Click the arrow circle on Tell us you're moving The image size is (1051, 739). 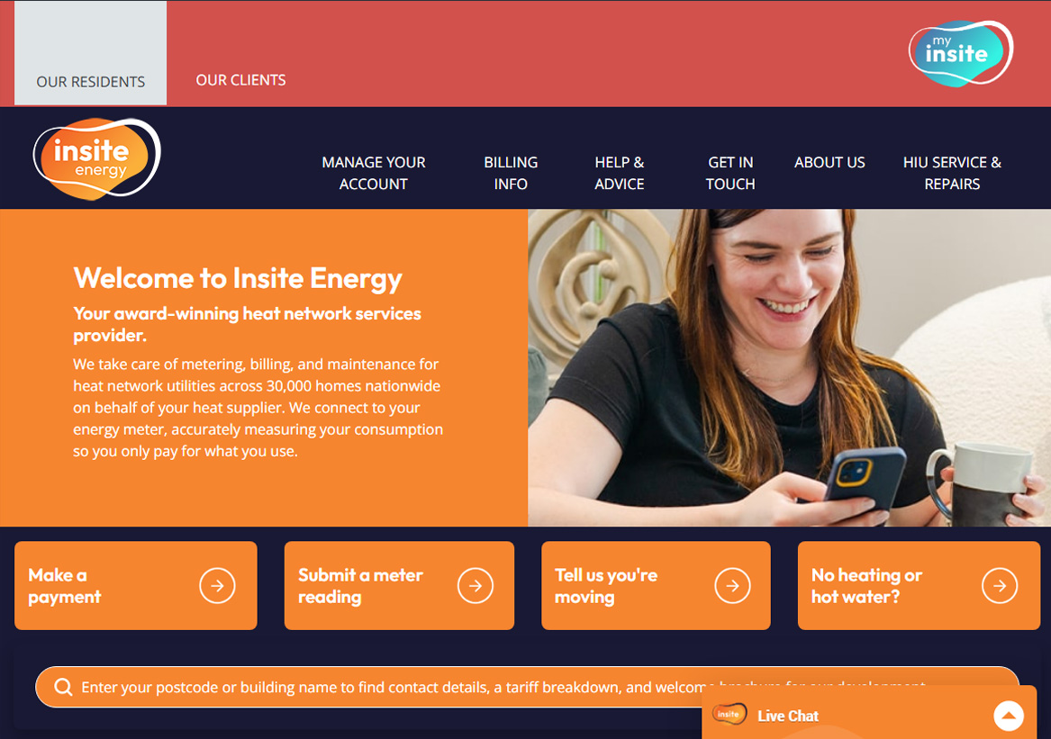(x=732, y=586)
